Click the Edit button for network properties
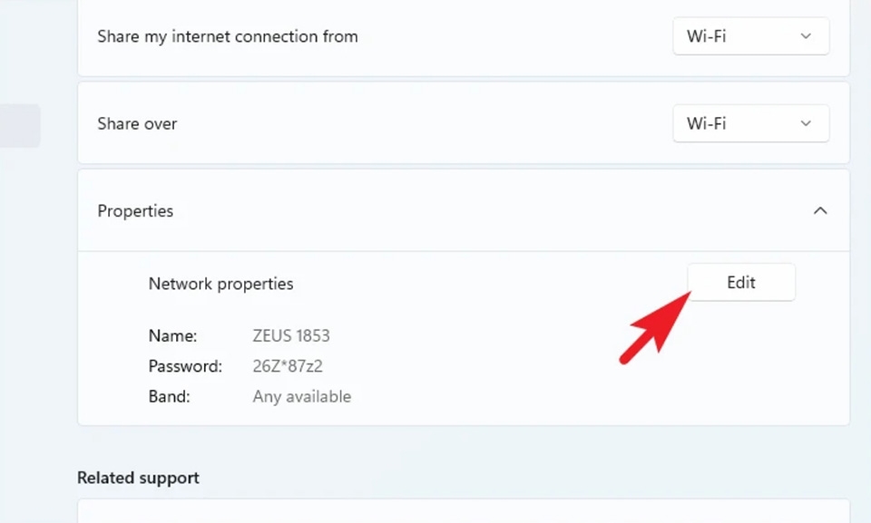 [740, 282]
